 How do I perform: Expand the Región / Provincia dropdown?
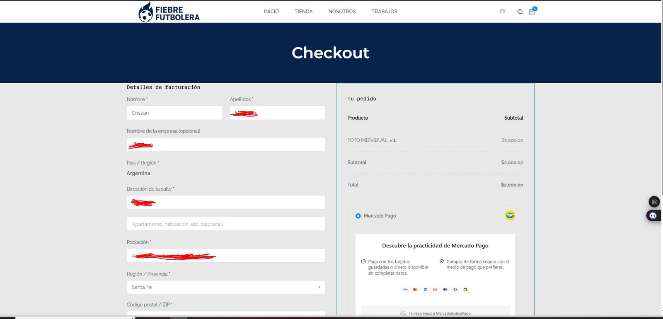(x=226, y=287)
